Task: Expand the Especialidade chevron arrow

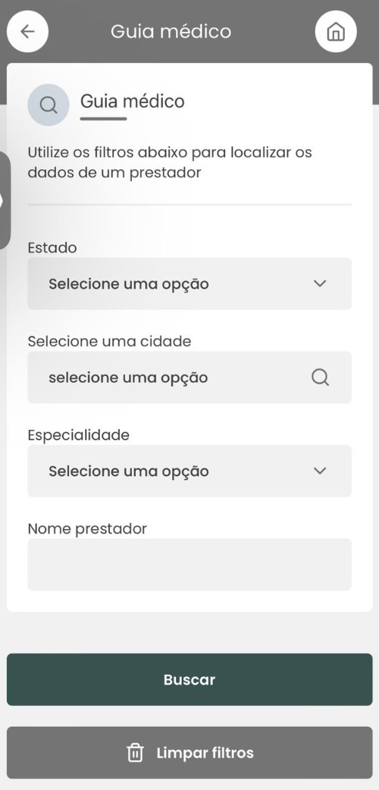Action: click(x=320, y=471)
